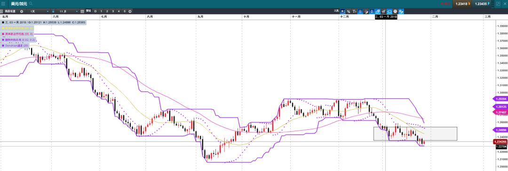Viewport: 508px width, 171px height.
Task: Toggle the vertical lines tool
Action: pyautogui.click(x=360, y=11)
